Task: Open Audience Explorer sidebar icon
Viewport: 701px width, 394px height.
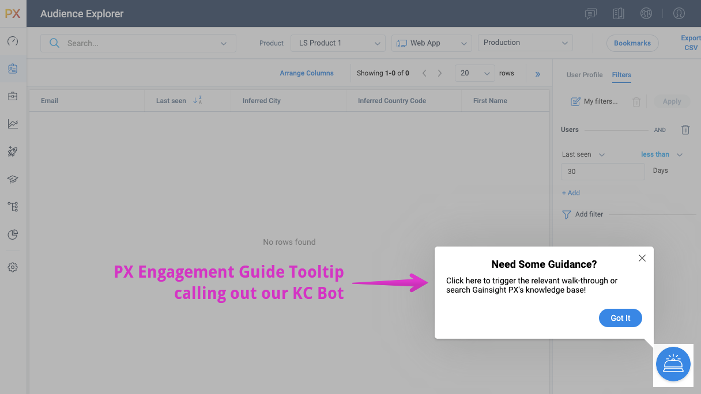Action: [13, 69]
